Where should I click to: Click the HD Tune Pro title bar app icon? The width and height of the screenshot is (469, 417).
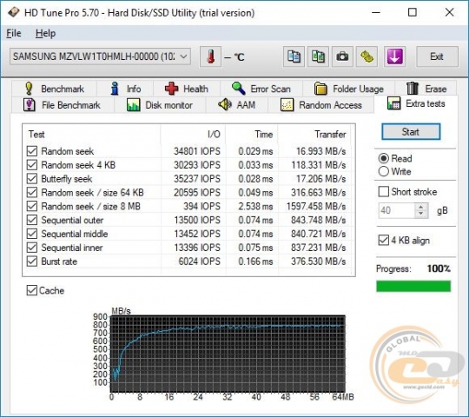[x=13, y=12]
